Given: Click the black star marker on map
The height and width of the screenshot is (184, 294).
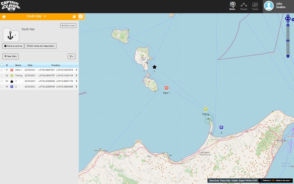Looking at the screenshot, I should point(154,67).
